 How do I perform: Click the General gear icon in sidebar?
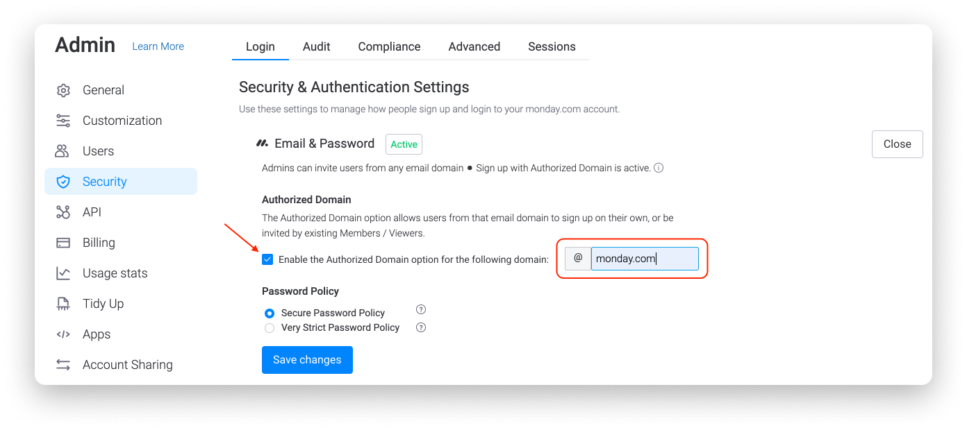coord(63,90)
